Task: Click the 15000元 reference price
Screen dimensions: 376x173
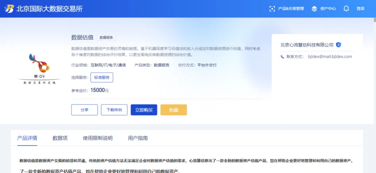Action: click(x=99, y=90)
